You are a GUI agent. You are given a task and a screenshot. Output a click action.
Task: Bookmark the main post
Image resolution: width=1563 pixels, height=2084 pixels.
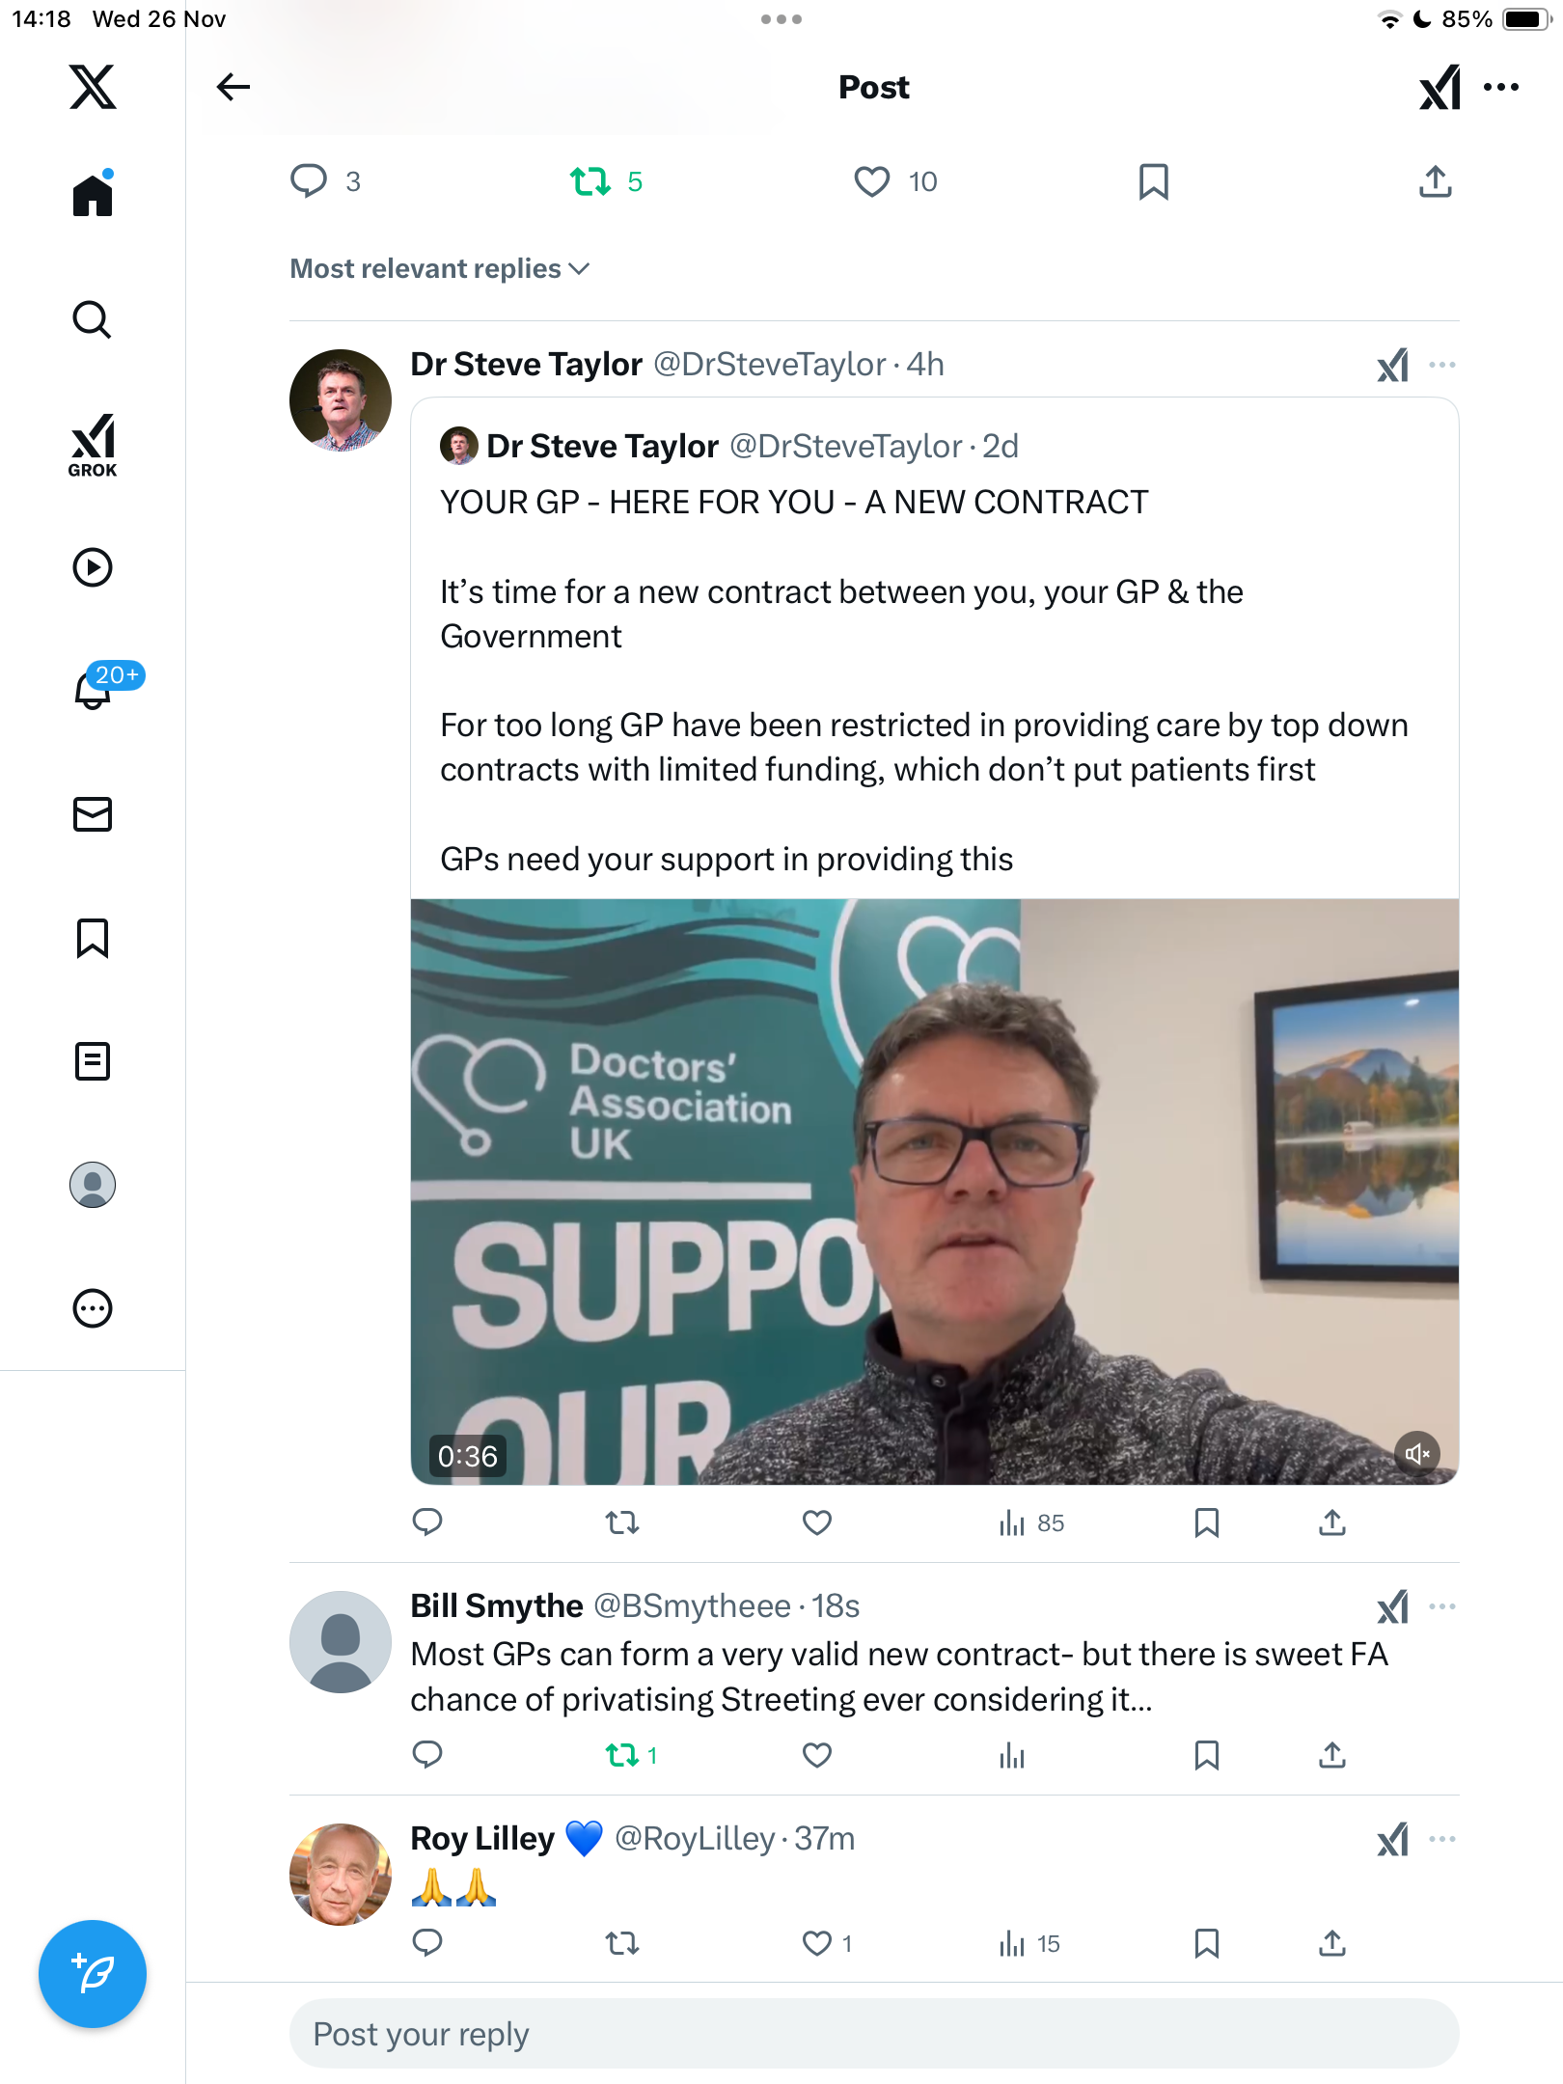1153,181
